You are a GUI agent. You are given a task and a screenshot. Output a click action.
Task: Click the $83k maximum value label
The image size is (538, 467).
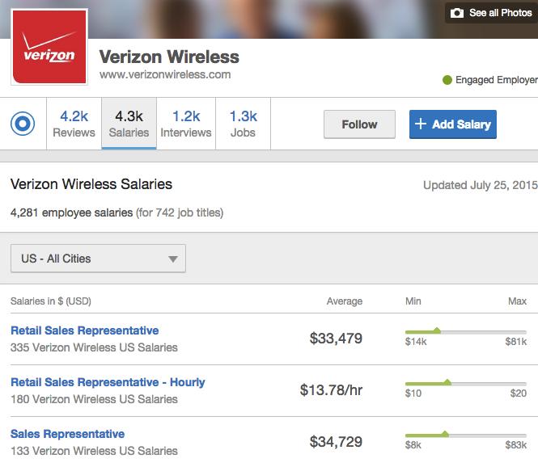click(x=515, y=445)
